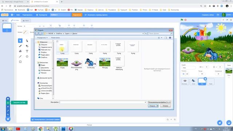
Task: Click forward arrow in Open dialog
Action: (40, 33)
